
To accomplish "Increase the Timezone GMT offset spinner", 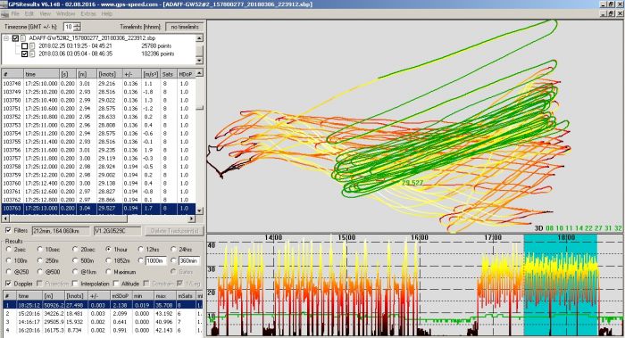I will click(78, 25).
